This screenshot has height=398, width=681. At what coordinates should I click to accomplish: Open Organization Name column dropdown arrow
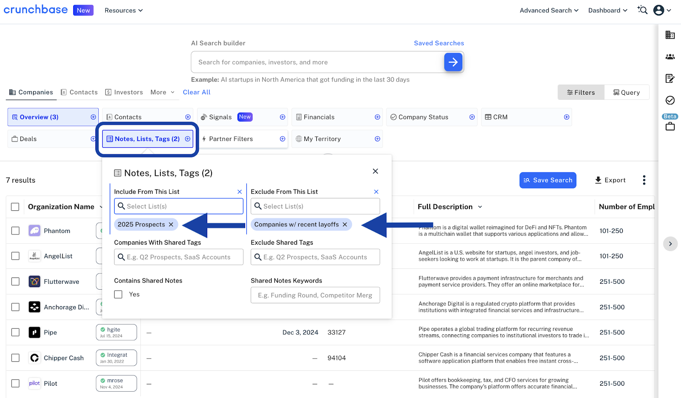click(100, 207)
